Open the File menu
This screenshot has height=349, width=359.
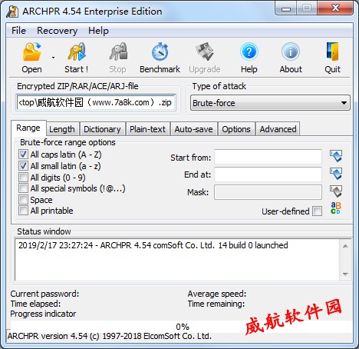18,31
